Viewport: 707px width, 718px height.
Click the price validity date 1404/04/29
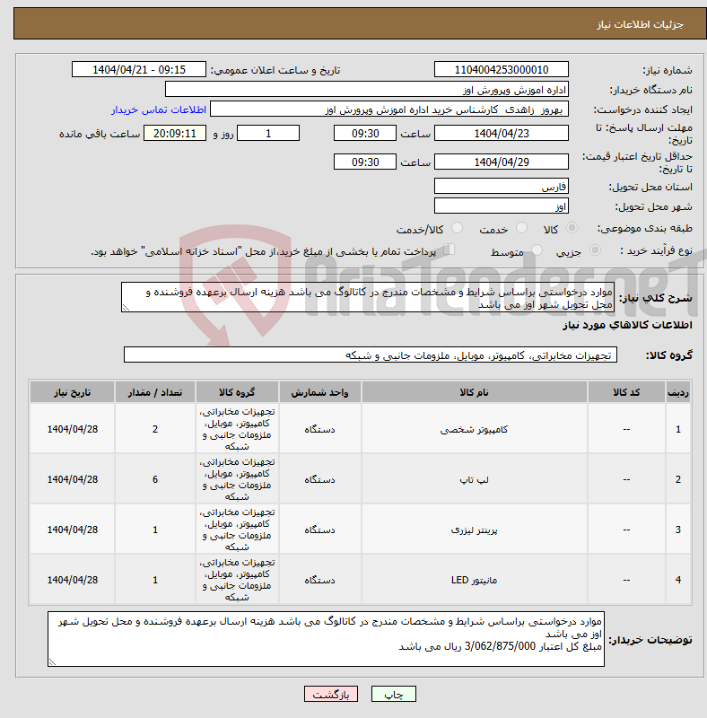[502, 162]
